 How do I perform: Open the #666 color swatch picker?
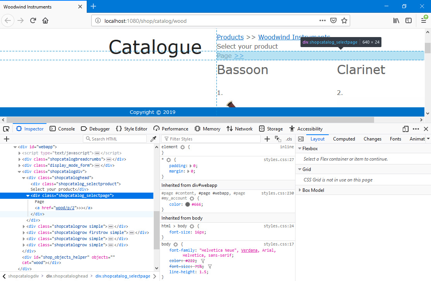tap(187, 204)
